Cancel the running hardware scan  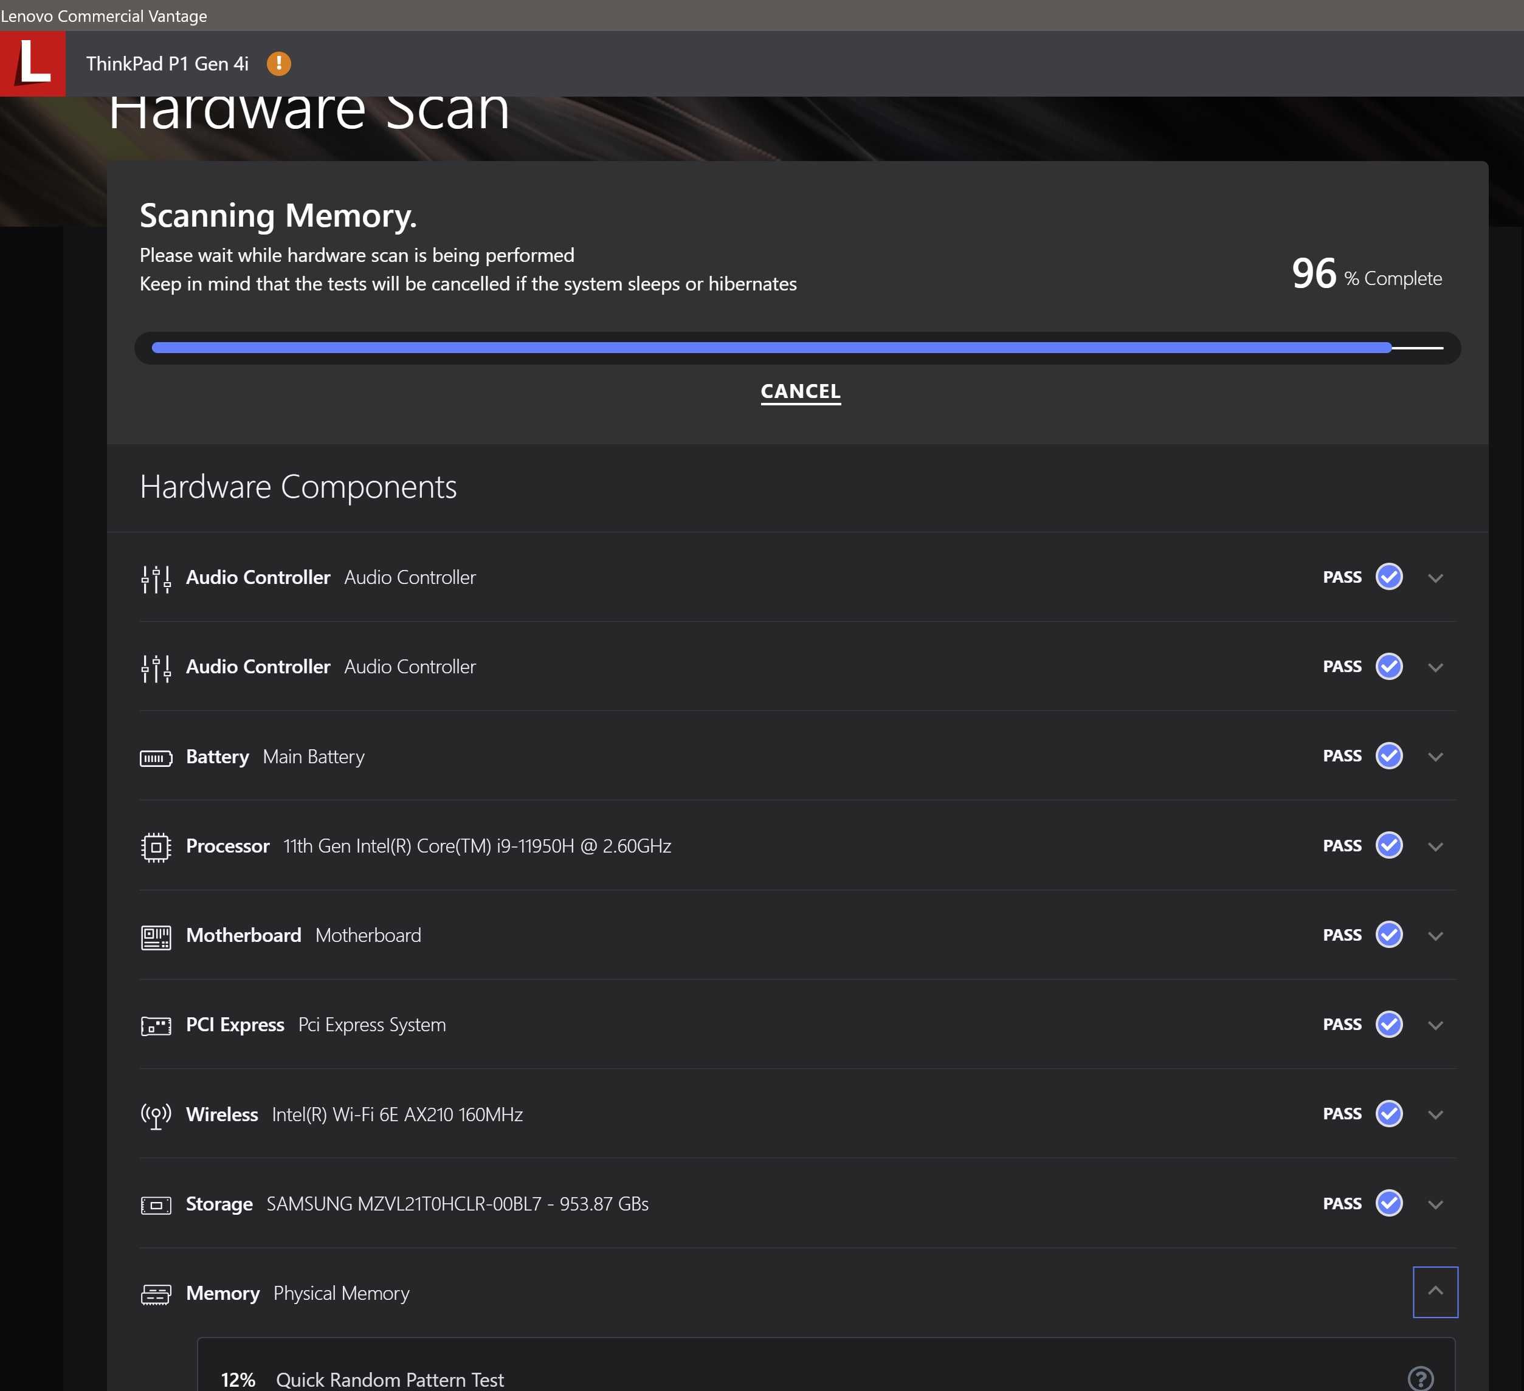coord(801,391)
